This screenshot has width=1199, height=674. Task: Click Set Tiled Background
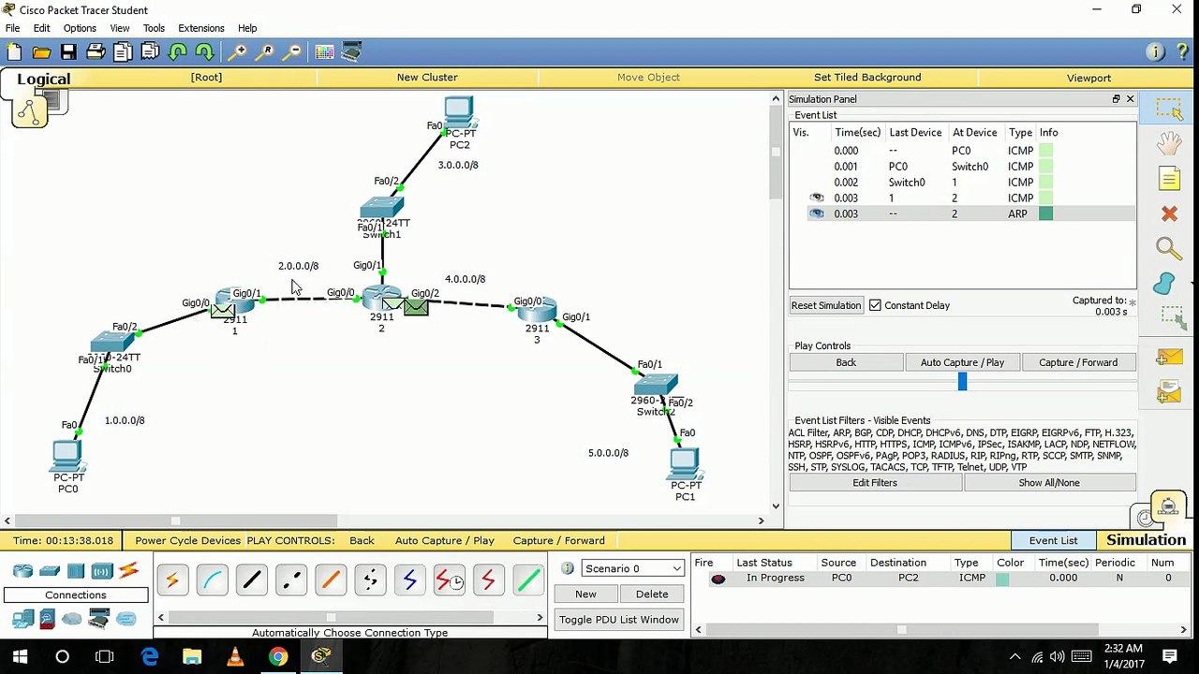[x=867, y=78]
